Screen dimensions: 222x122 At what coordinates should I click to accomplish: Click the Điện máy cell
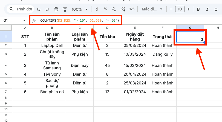tap(80, 66)
